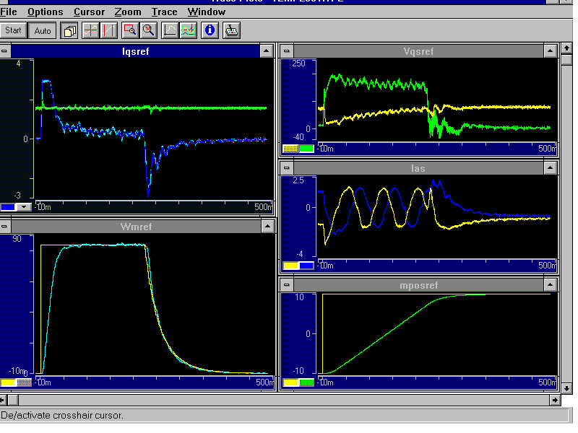Activate the mposref plot title bar
578x433 pixels.
[x=418, y=285]
